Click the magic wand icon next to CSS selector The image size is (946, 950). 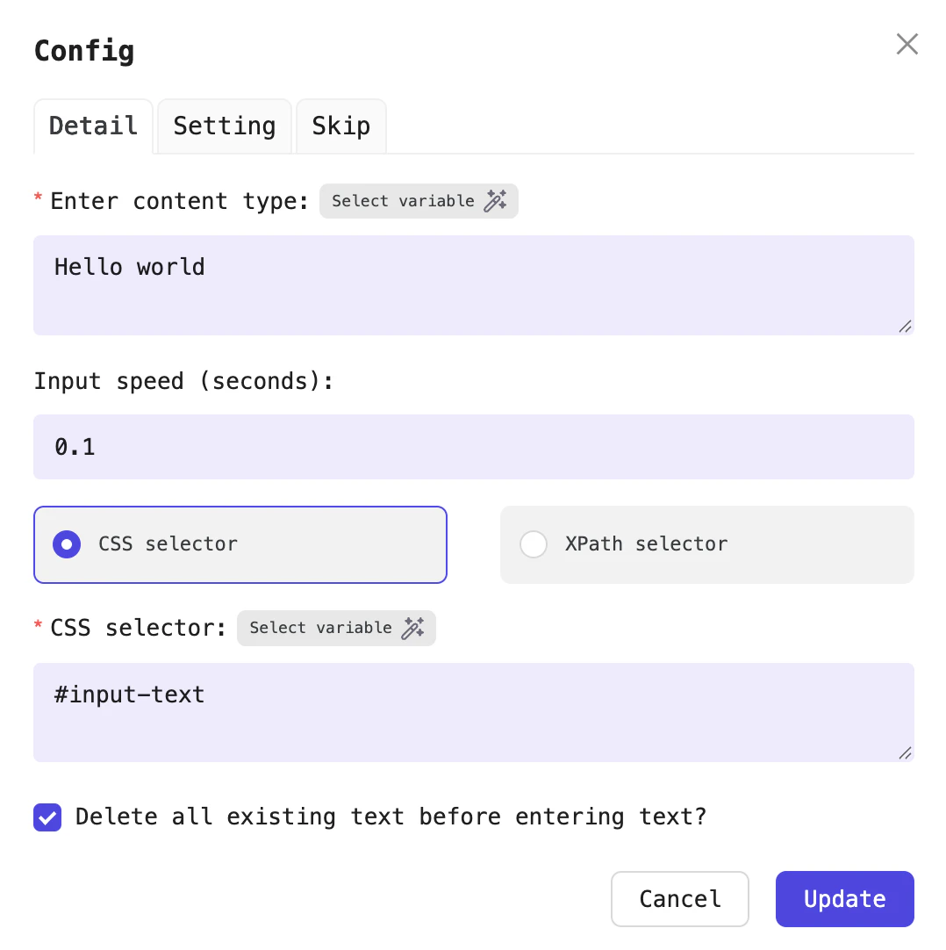[415, 628]
